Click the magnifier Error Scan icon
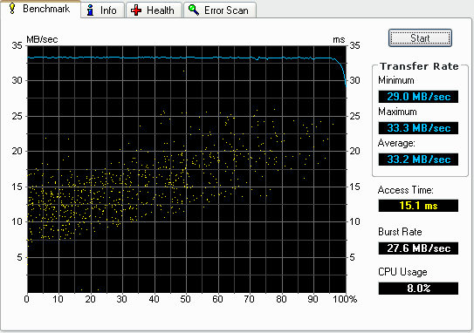This screenshot has height=333, width=474. click(194, 10)
